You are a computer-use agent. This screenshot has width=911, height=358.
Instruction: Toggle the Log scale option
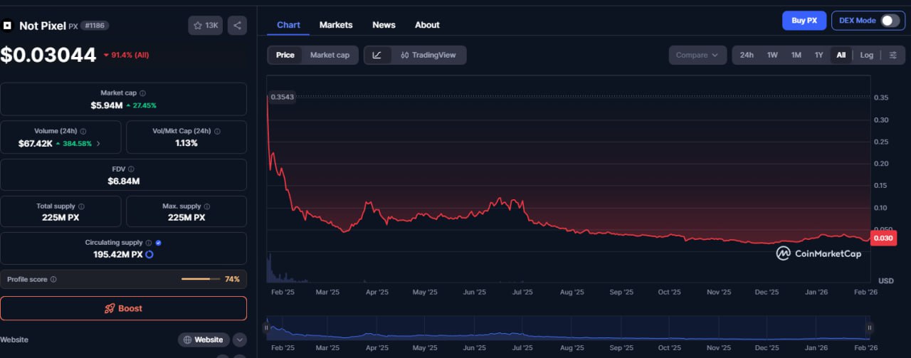[x=866, y=55]
